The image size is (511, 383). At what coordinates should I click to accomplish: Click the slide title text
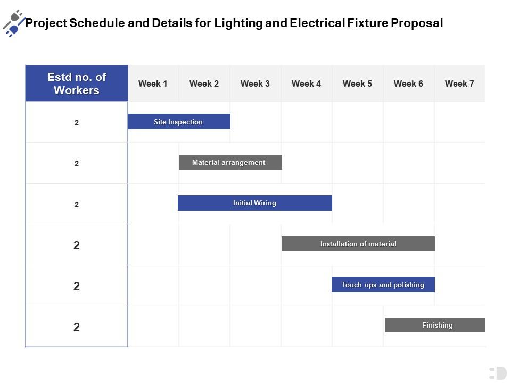[x=234, y=23]
